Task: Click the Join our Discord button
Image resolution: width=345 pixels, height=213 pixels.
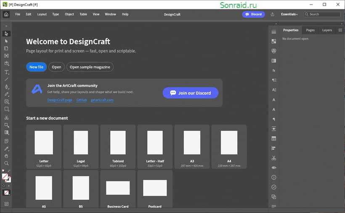Action: coord(191,93)
